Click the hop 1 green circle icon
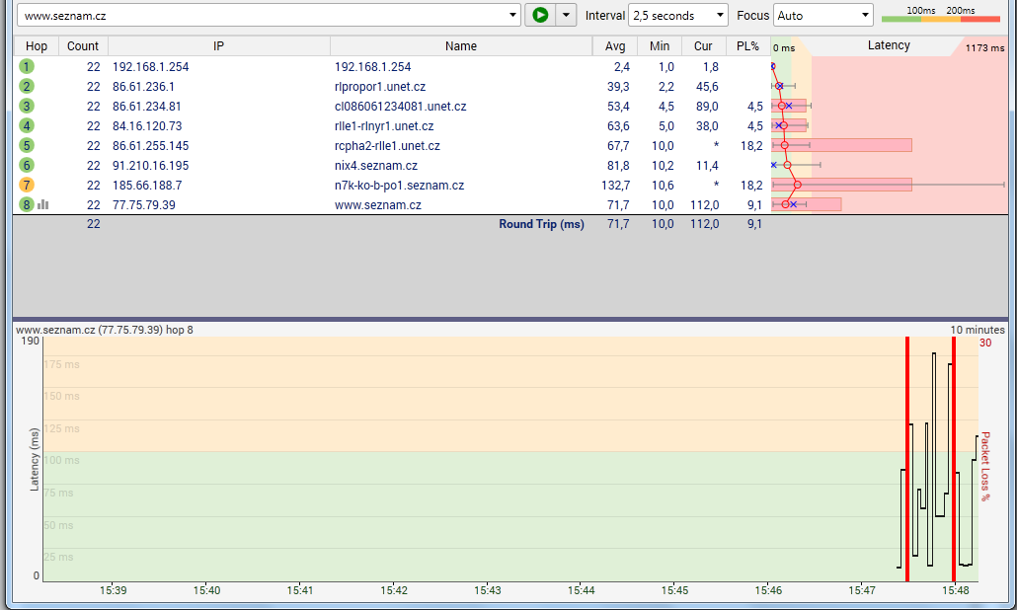Screen dimensions: 1017x610 coord(27,66)
